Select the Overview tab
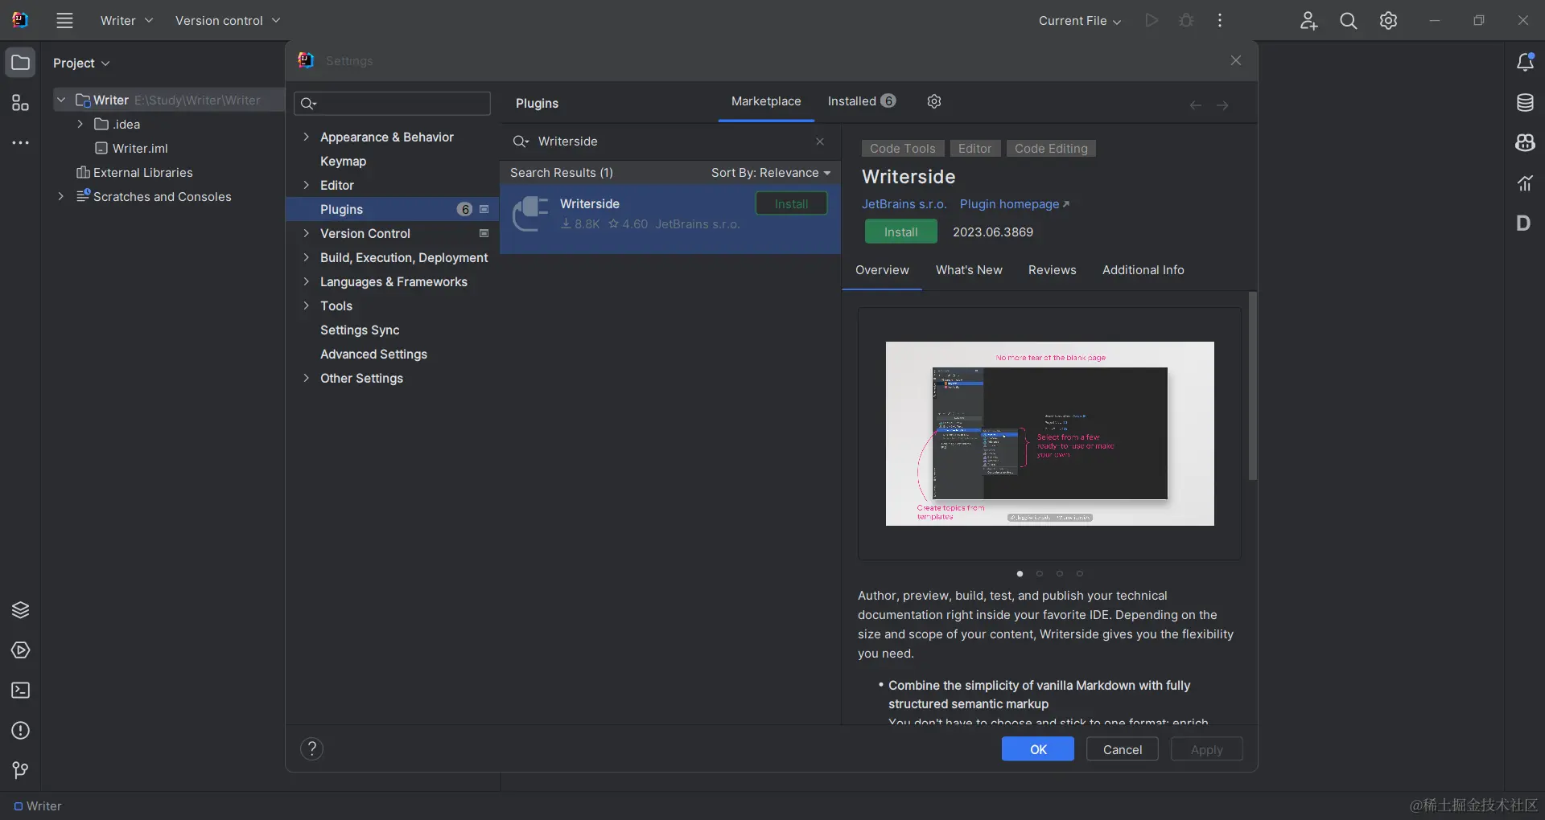Viewport: 1545px width, 820px height. pos(882,270)
